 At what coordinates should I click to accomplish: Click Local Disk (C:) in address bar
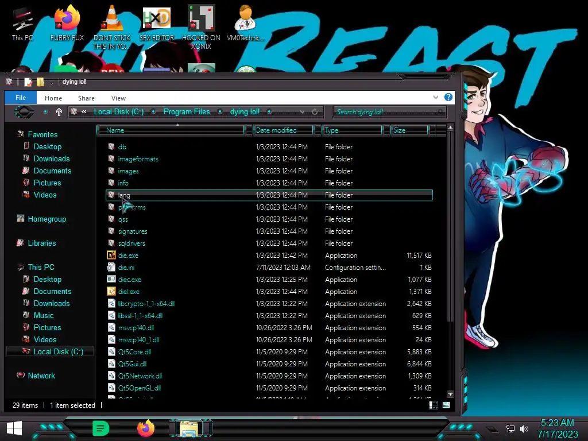(x=118, y=112)
